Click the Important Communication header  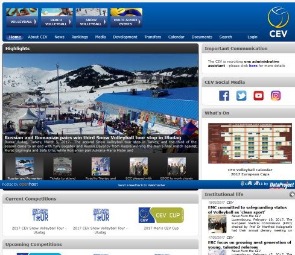(x=236, y=48)
